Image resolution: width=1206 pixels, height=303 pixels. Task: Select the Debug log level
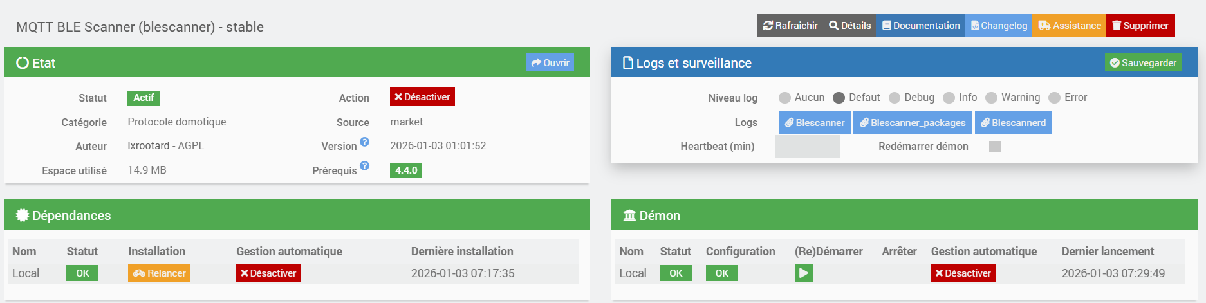(x=895, y=98)
